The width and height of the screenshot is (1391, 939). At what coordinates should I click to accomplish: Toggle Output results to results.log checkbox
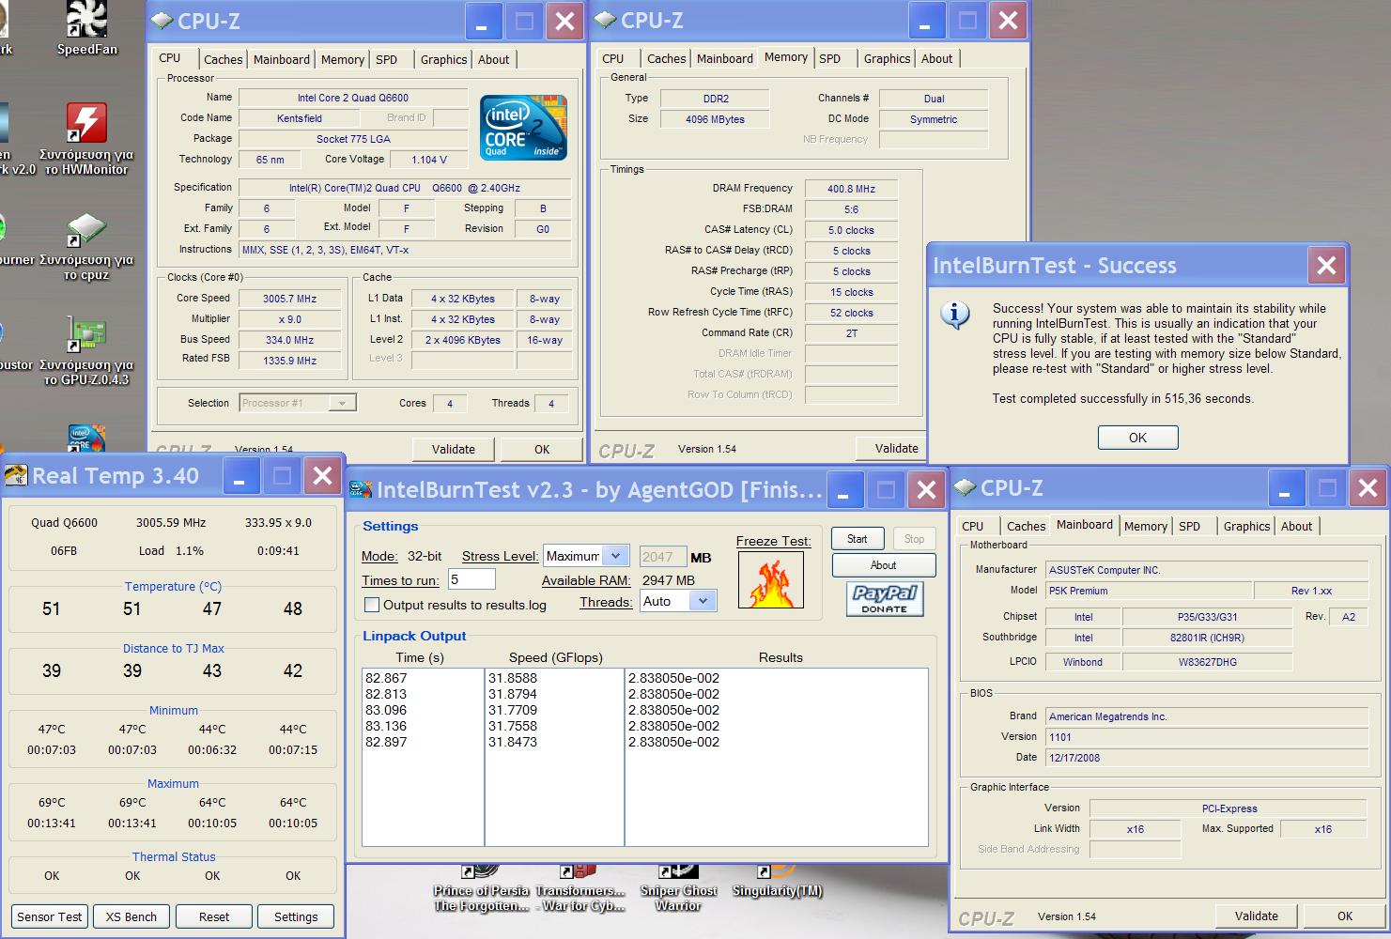click(x=372, y=605)
